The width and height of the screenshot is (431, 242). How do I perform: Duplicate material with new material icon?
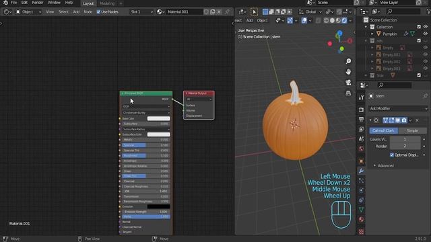[x=213, y=12]
